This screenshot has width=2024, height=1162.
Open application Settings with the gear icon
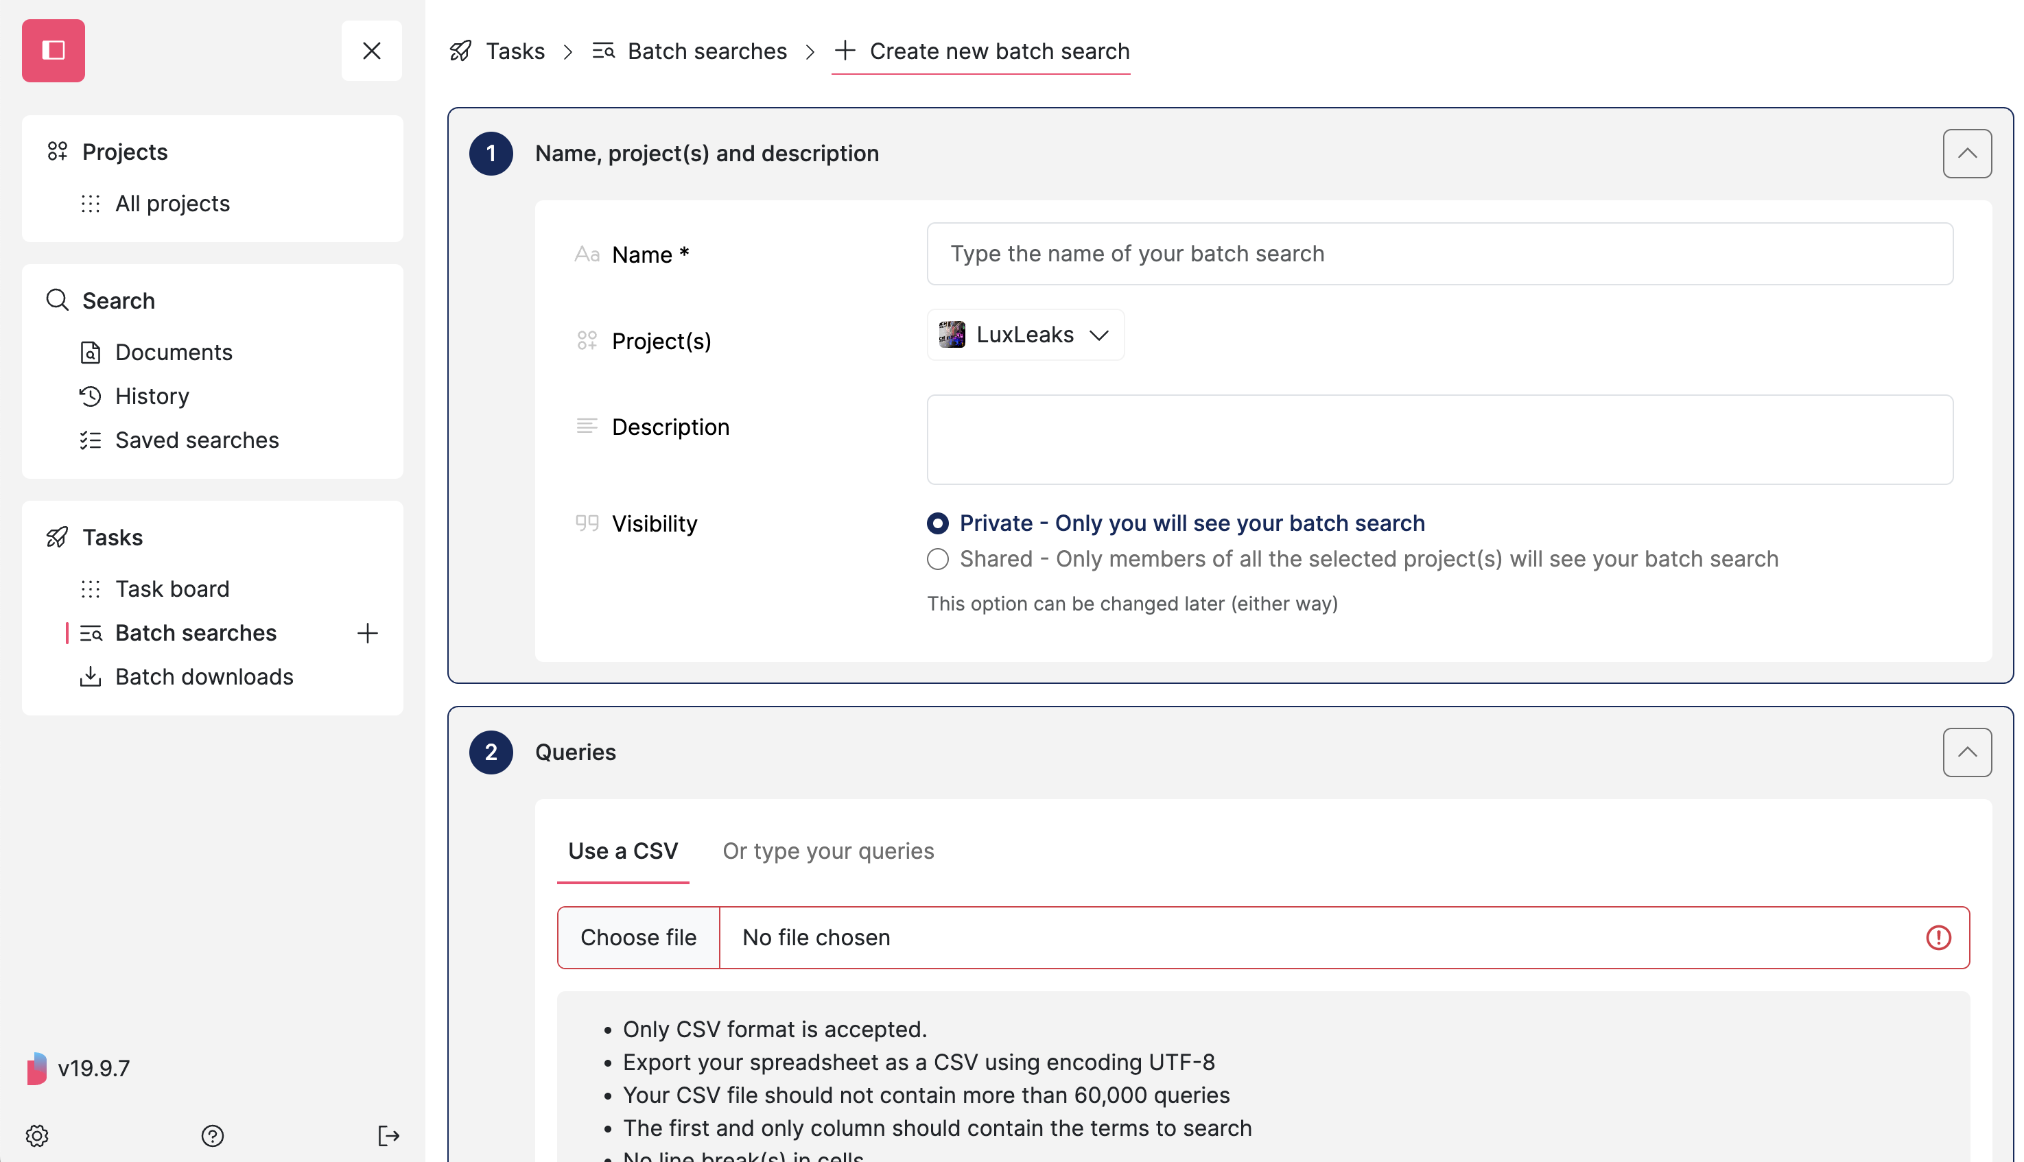37,1135
